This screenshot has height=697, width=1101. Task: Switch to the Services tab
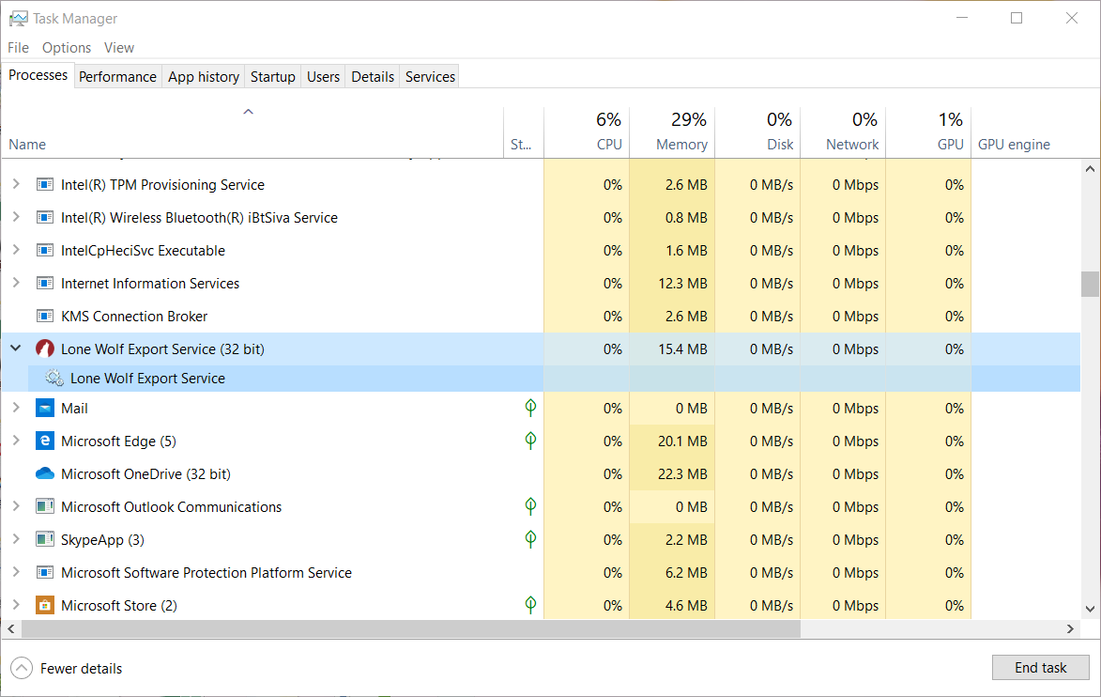(431, 77)
